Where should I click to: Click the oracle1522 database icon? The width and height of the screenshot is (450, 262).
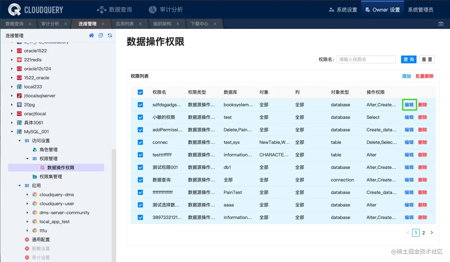19,51
